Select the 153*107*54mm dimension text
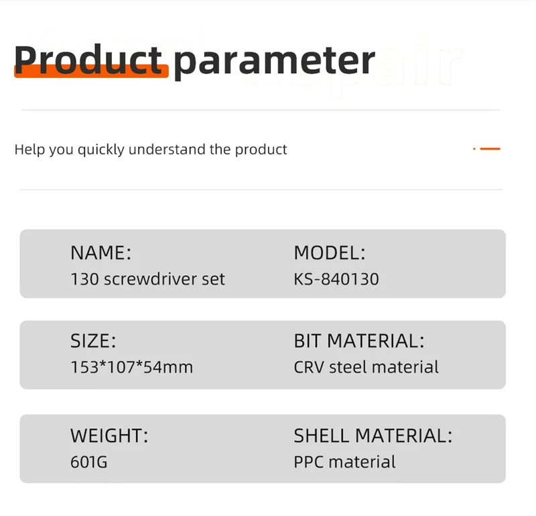The width and height of the screenshot is (536, 516). coord(132,367)
